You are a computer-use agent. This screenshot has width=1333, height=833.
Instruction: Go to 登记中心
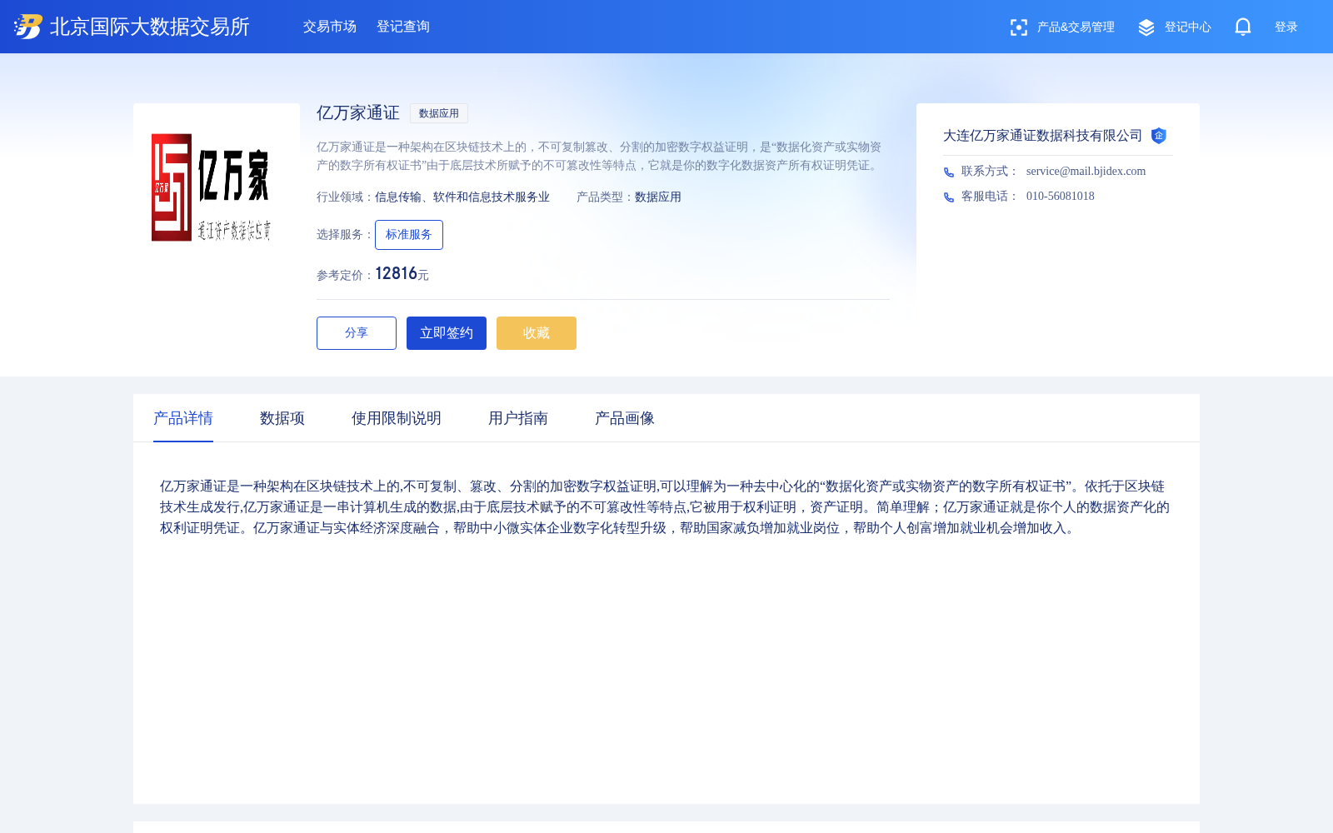pyautogui.click(x=1188, y=27)
